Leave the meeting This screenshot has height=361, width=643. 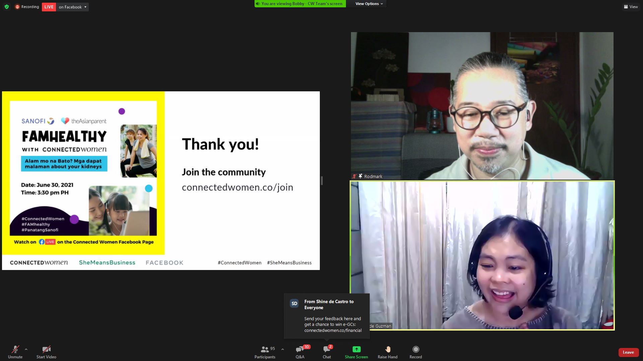click(x=628, y=352)
